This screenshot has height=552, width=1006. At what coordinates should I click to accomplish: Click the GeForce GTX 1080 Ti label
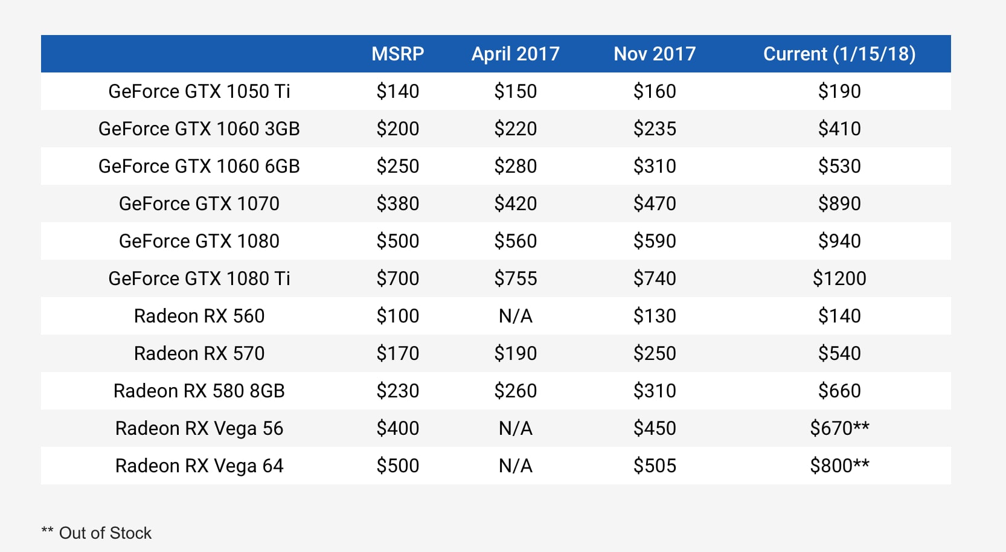199,278
